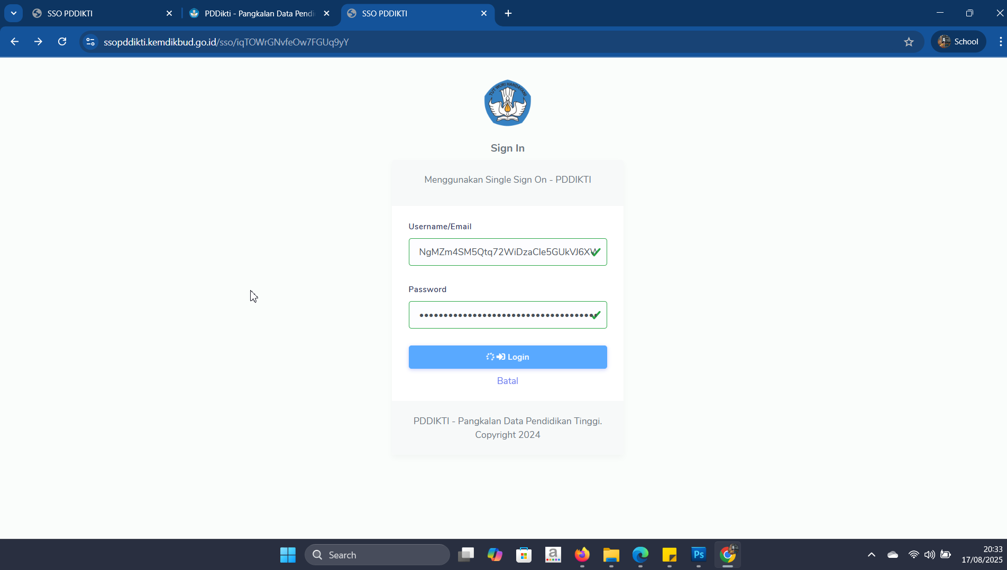The width and height of the screenshot is (1007, 570).
Task: Open the Windows Start menu
Action: pyautogui.click(x=288, y=555)
